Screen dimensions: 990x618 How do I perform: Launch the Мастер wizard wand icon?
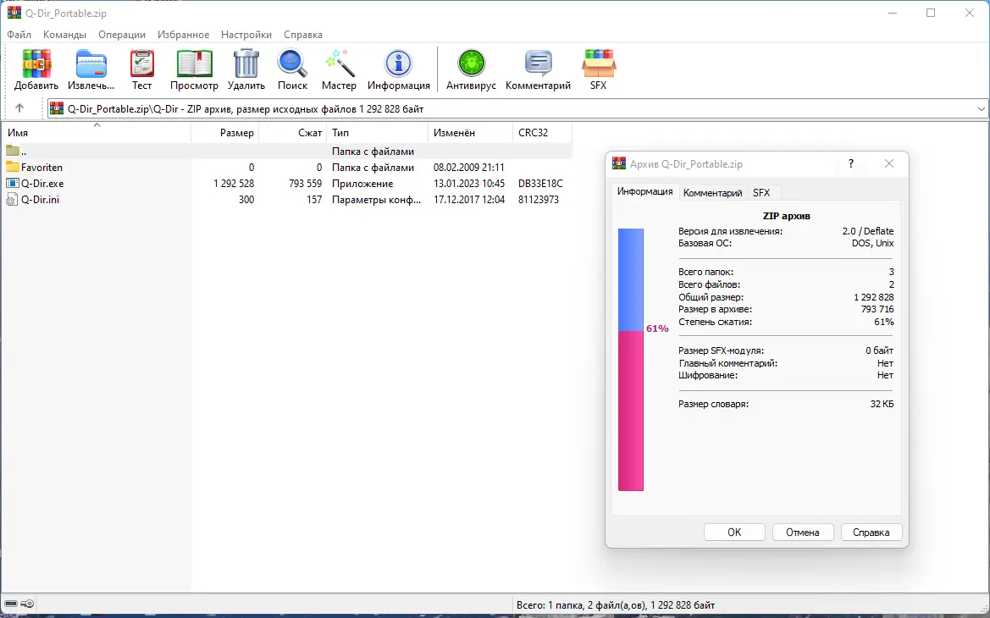pos(339,63)
